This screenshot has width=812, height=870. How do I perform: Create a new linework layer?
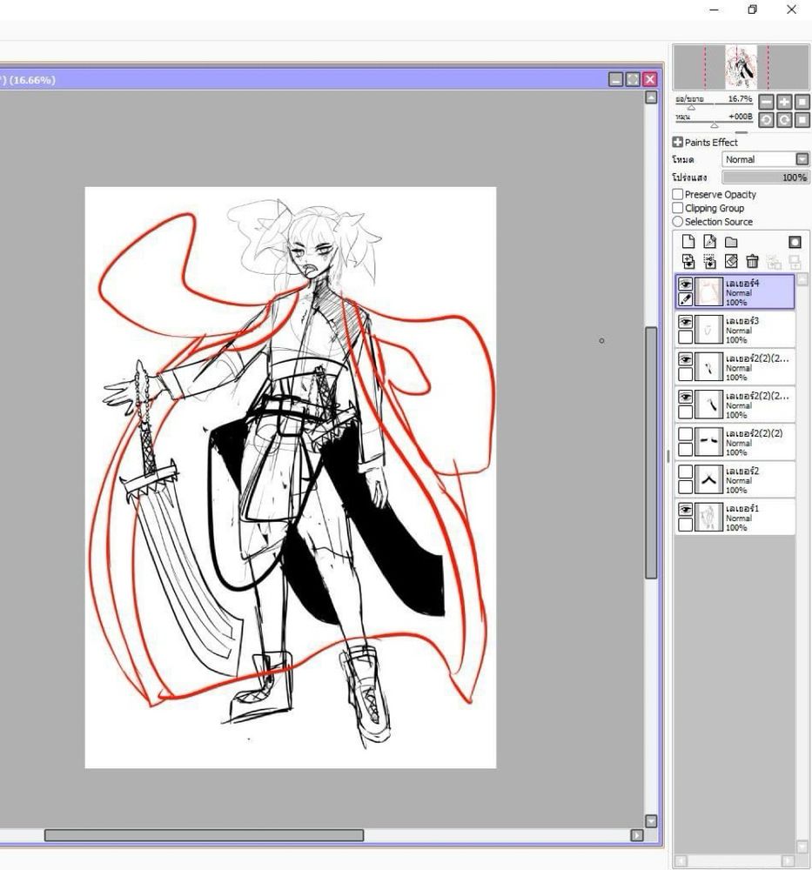709,242
